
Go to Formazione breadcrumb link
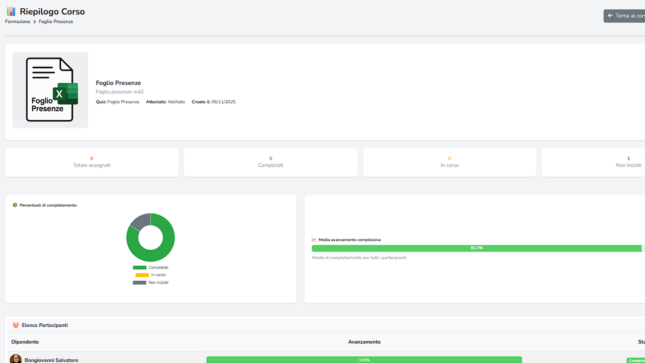(17, 22)
